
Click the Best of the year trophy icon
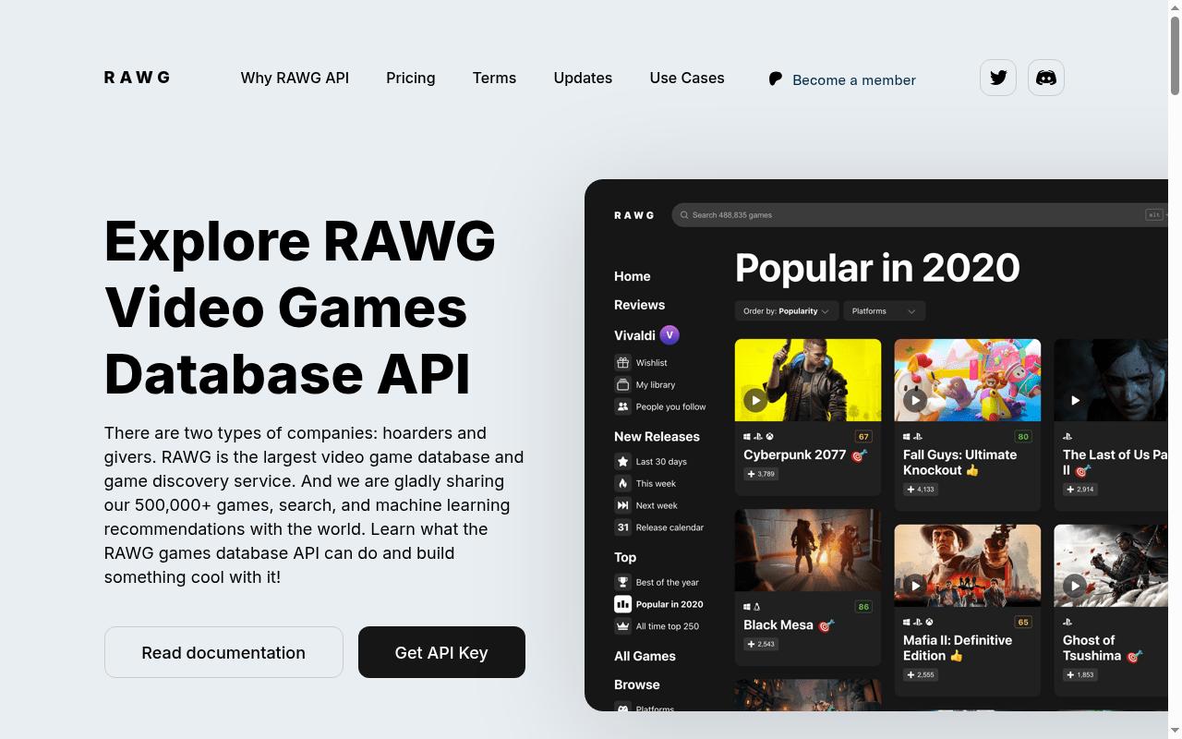tap(622, 582)
